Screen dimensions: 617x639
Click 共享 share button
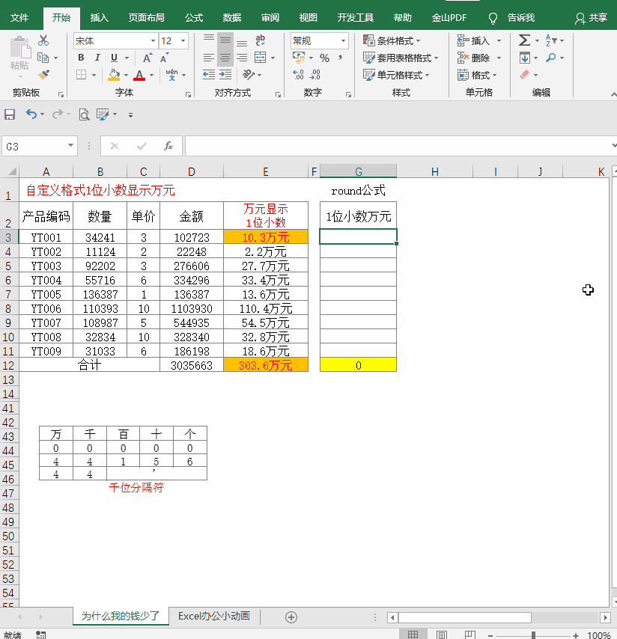(x=592, y=18)
